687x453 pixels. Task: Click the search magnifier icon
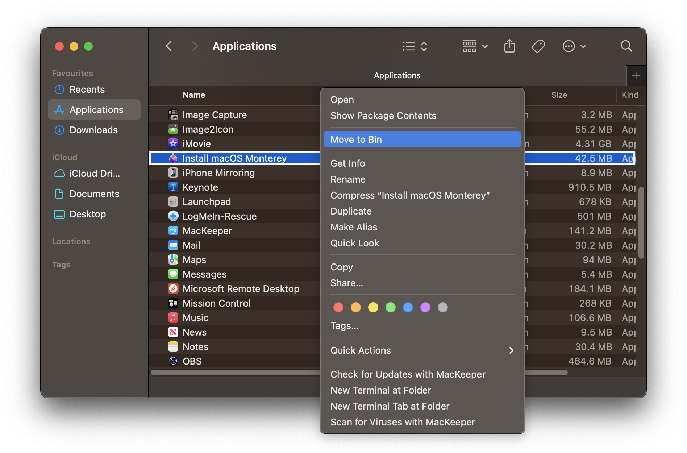click(x=626, y=46)
